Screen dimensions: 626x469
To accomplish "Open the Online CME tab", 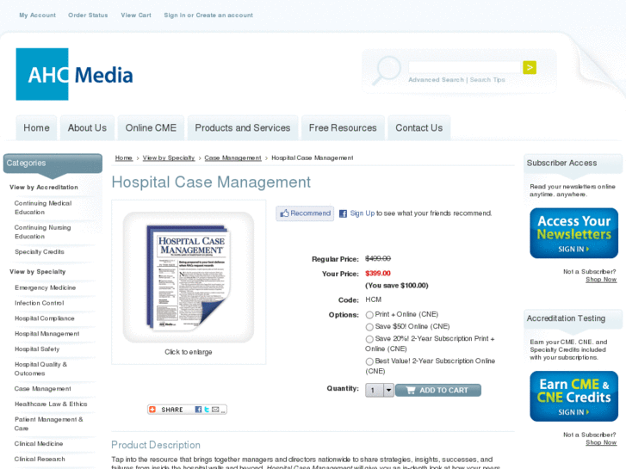I will (151, 127).
